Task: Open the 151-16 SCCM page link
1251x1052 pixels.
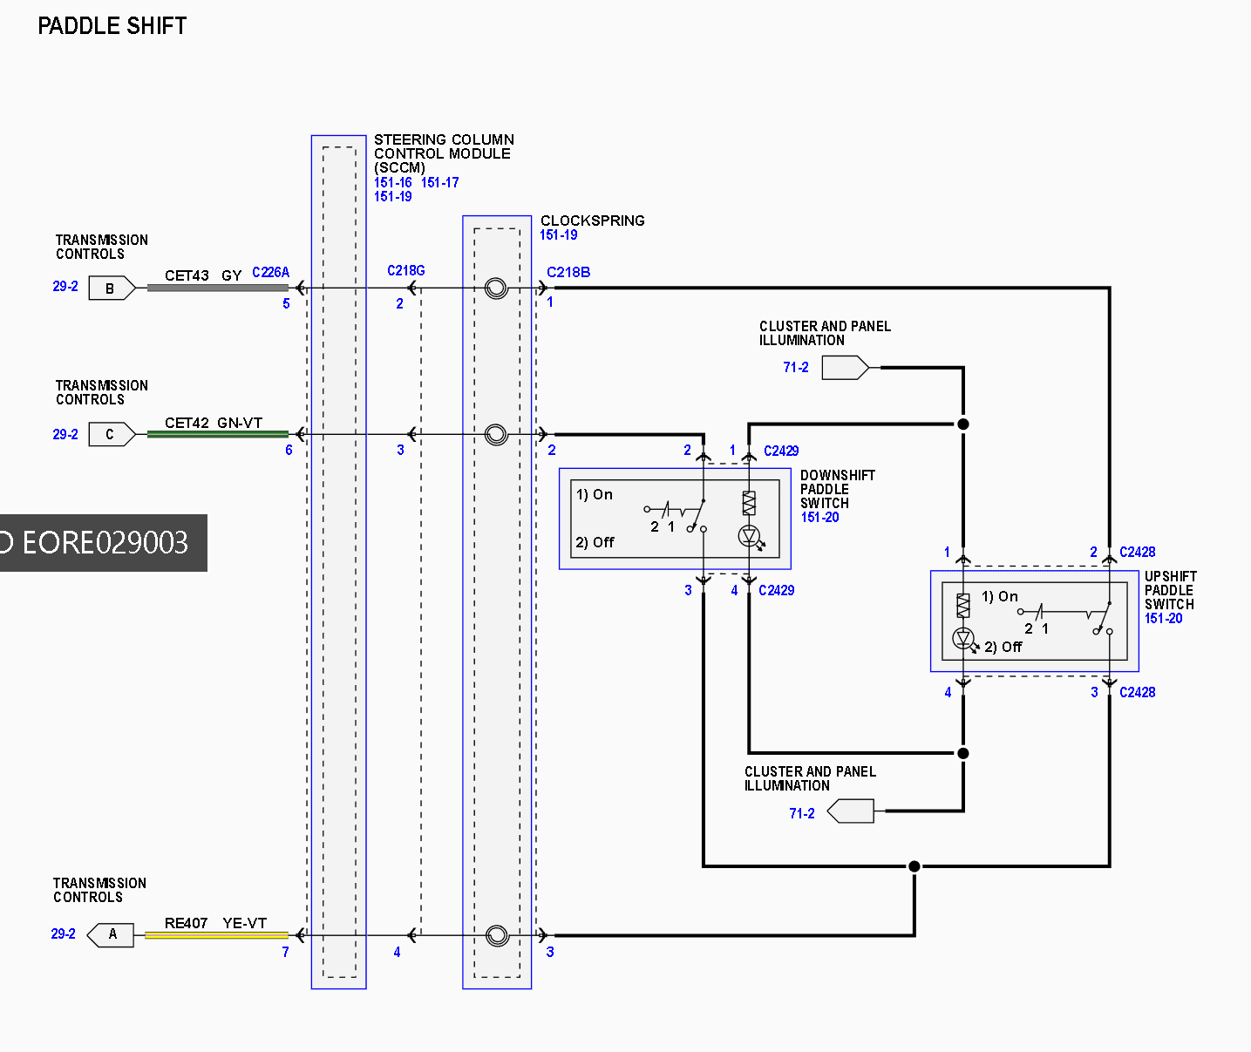Action: click(x=393, y=182)
